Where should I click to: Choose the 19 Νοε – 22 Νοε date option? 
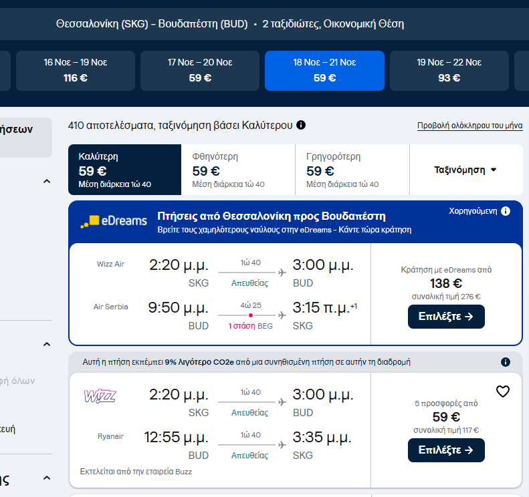click(x=449, y=70)
